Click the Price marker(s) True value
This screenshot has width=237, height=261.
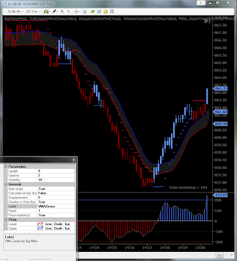tap(55, 215)
